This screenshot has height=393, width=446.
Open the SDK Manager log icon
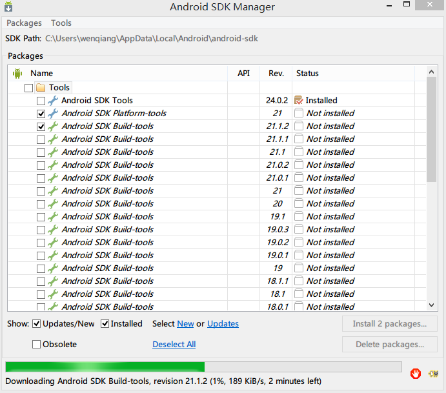coord(433,374)
